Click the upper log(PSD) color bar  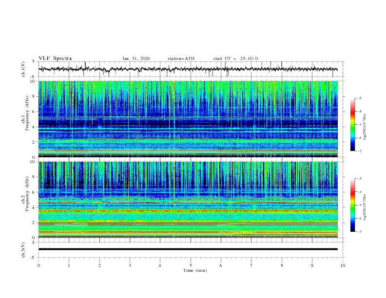[353, 124]
